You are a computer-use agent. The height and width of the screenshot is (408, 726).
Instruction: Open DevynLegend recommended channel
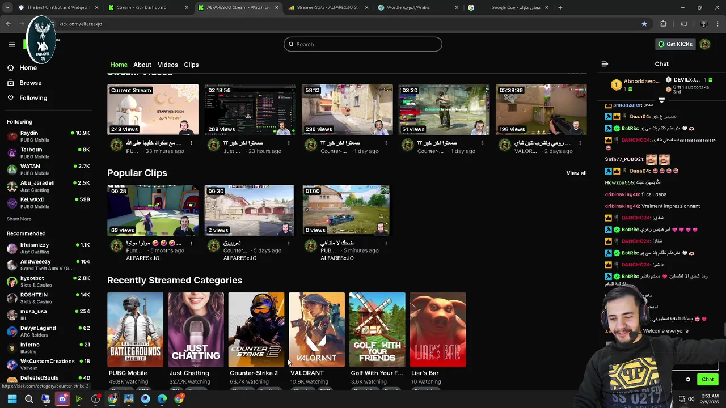click(48, 331)
